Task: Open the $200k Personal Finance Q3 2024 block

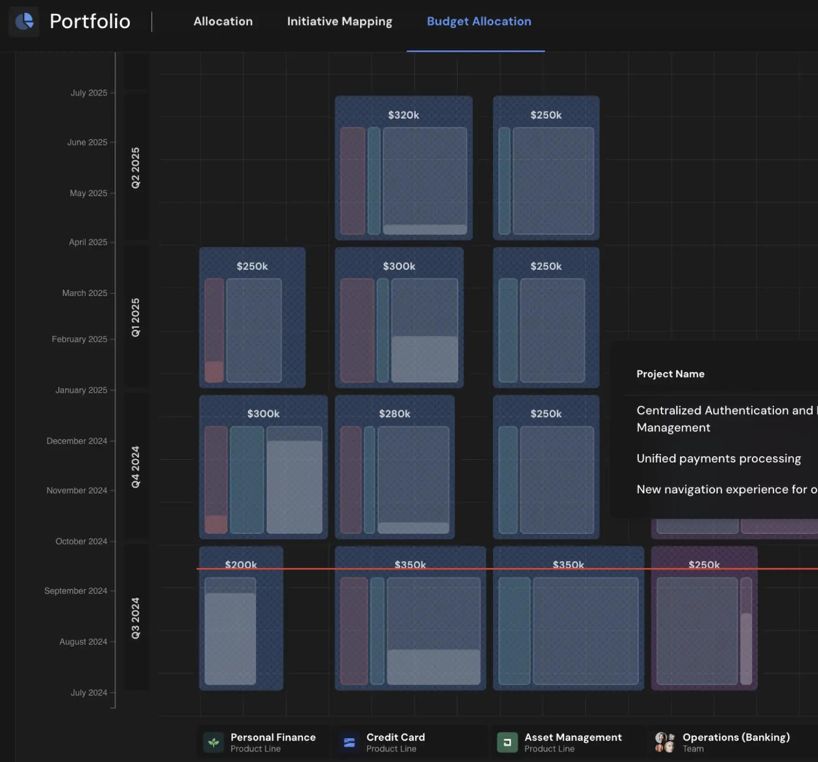Action: coord(241,618)
